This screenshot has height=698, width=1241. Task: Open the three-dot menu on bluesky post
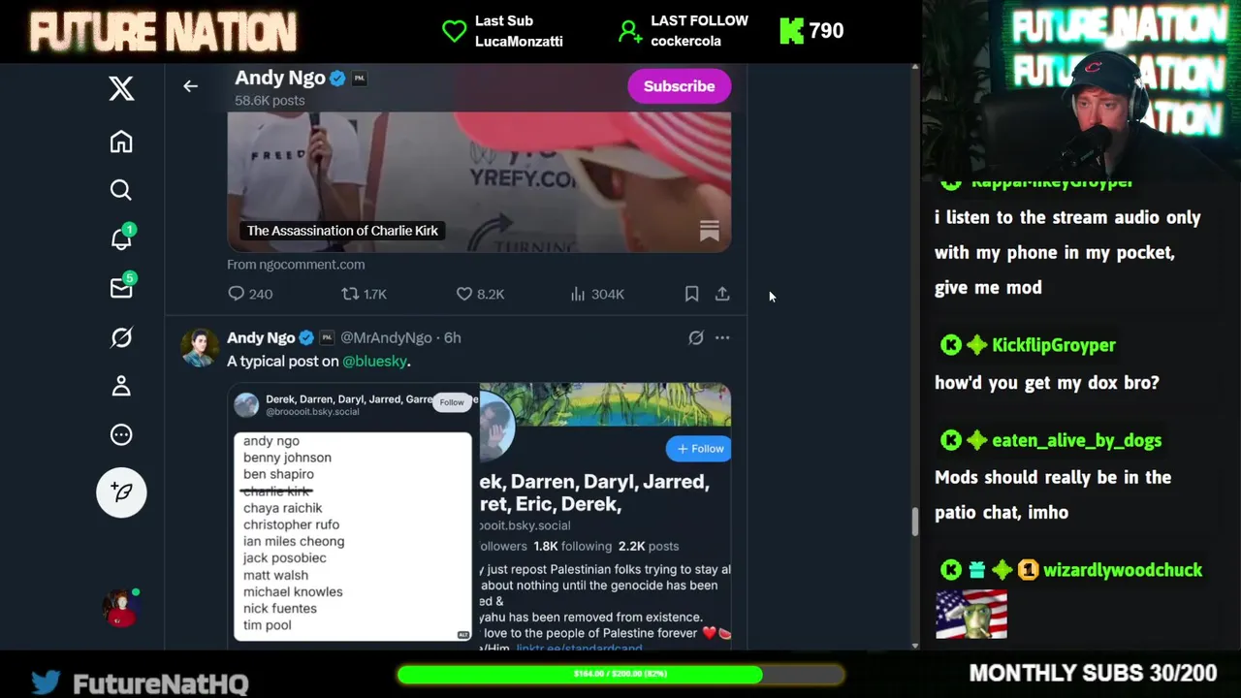[x=722, y=337]
